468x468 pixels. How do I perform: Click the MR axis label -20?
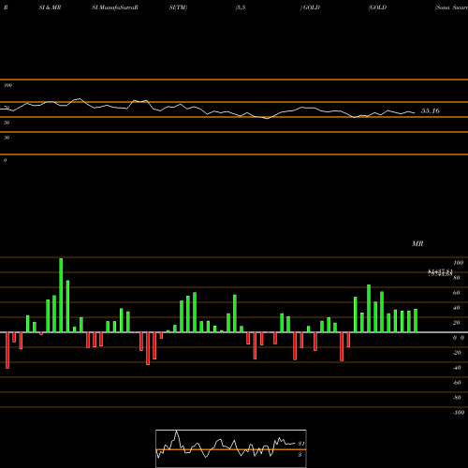click(x=457, y=353)
